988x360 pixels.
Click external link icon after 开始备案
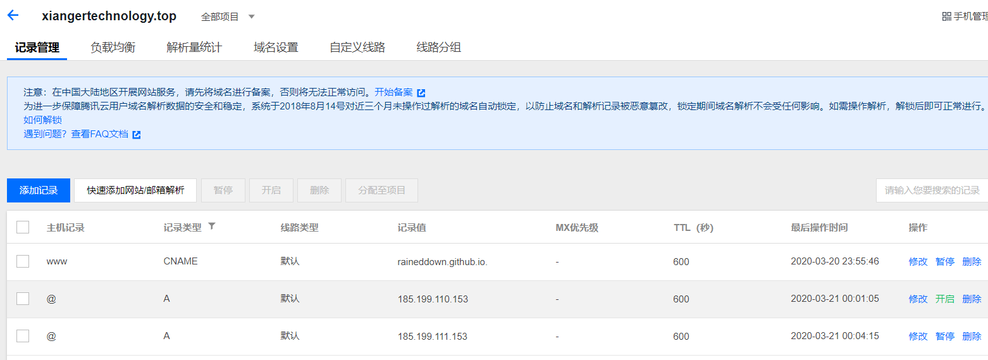[421, 92]
